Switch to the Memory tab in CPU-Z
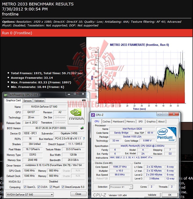 point(131,121)
